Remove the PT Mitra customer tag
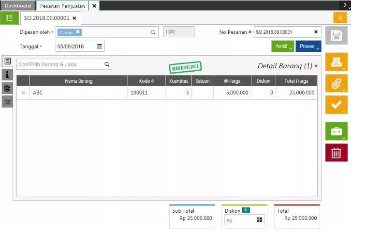The height and width of the screenshot is (232, 366). tap(78, 32)
